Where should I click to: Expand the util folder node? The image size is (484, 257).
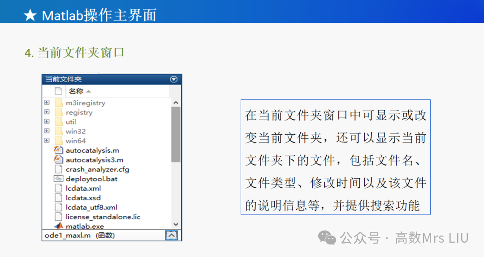click(47, 121)
